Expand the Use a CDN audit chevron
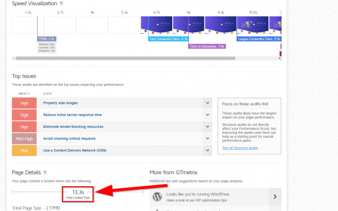Screen dimensions: 338x211 pyautogui.click(x=208, y=150)
